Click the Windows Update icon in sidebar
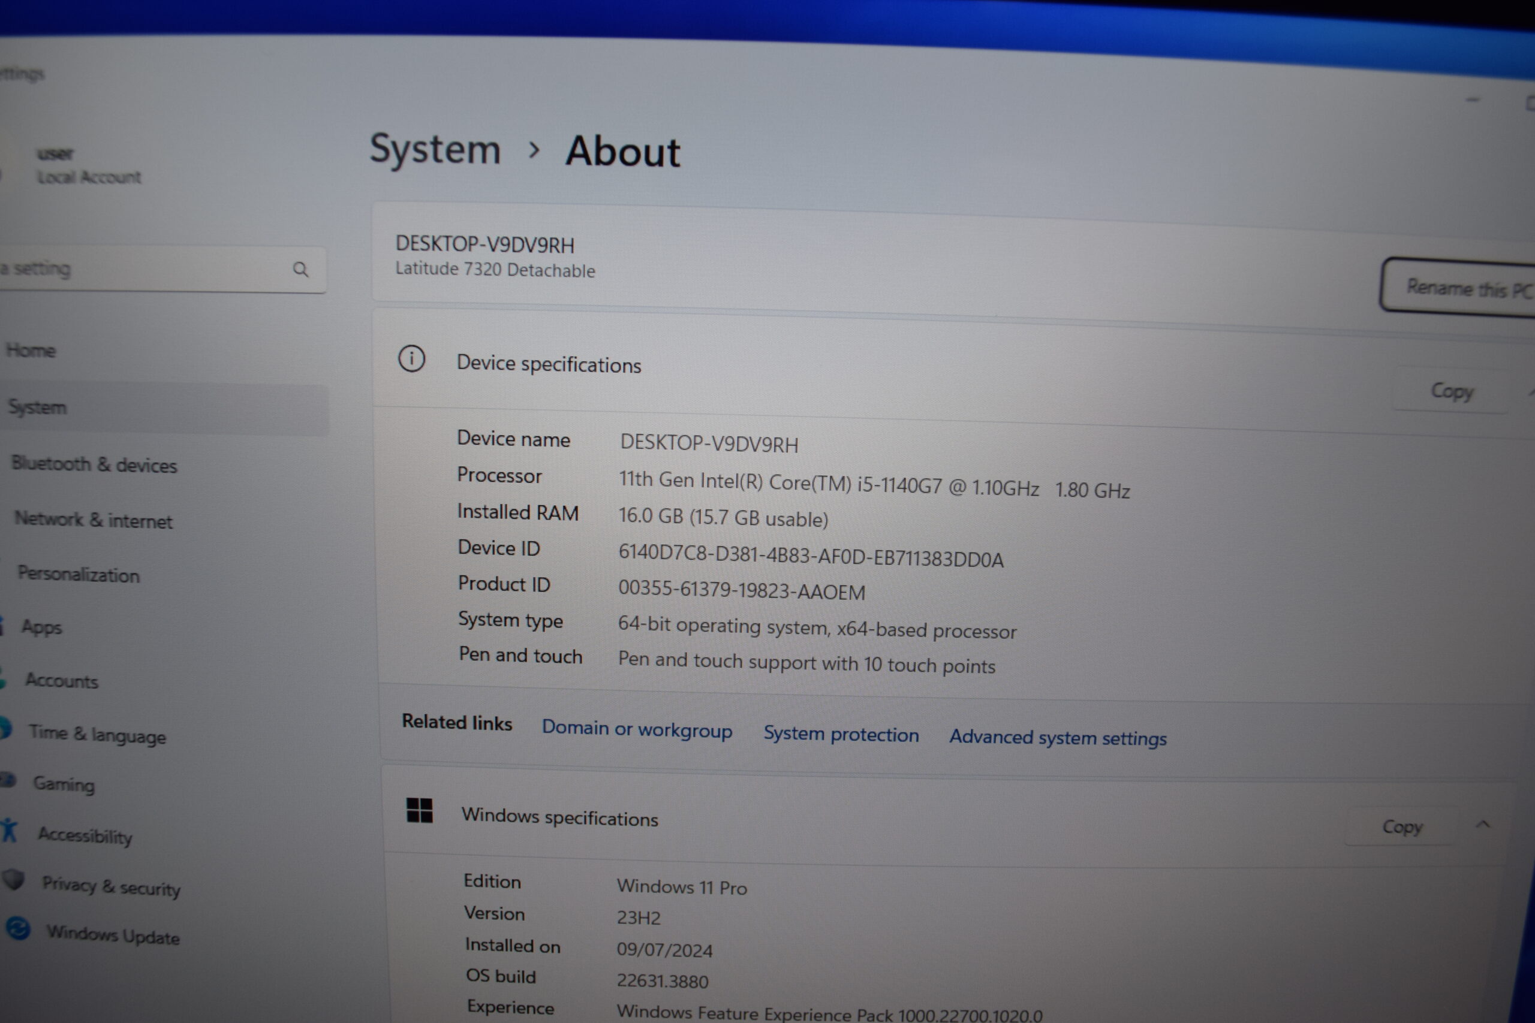 (x=19, y=928)
